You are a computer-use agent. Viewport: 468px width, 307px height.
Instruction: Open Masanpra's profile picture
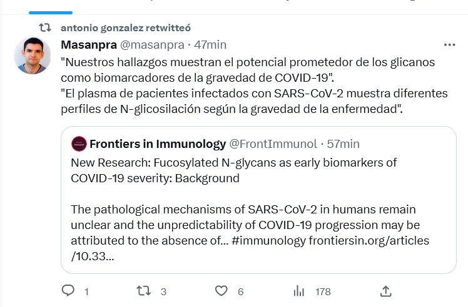point(32,56)
